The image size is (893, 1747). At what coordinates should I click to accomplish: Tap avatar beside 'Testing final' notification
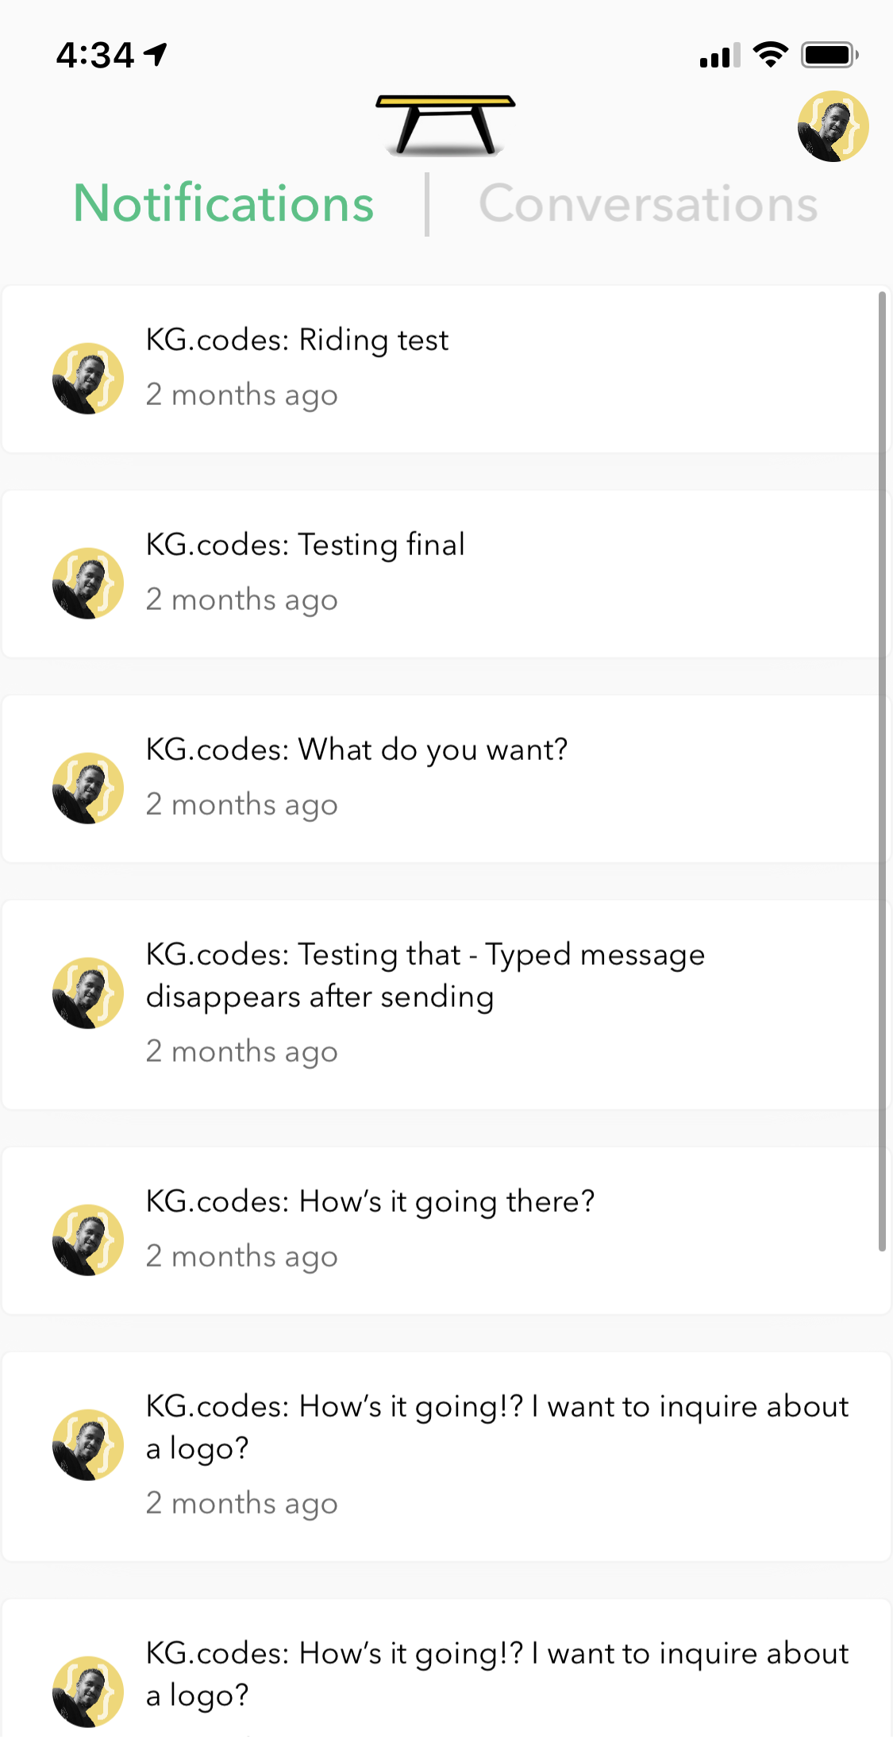pos(88,583)
